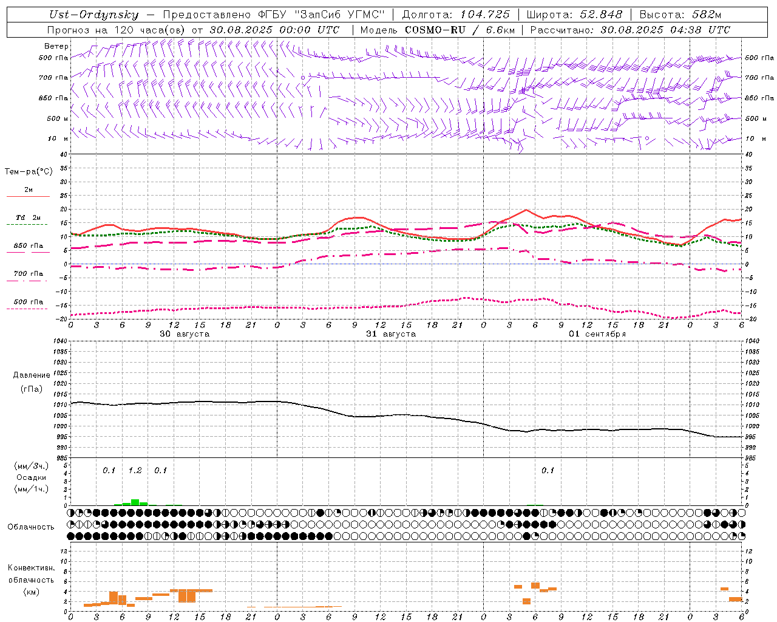Click the '(гПа)' unit under Давление
777x622 pixels.
tap(32, 389)
